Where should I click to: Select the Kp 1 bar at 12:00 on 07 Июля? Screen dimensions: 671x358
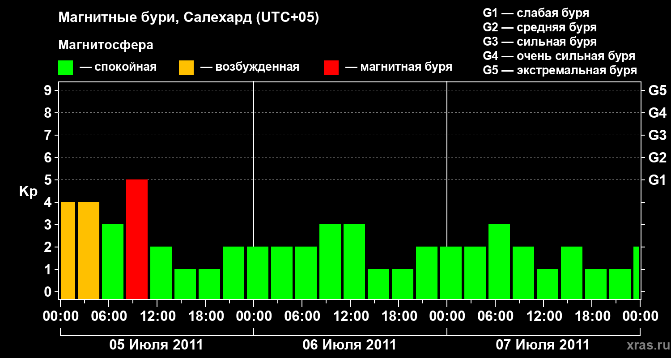pyautogui.click(x=548, y=284)
